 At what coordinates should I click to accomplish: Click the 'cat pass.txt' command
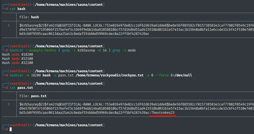[x=21, y=88]
